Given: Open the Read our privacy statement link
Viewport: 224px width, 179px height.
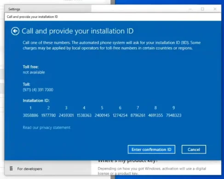Looking at the screenshot, I should [x=46, y=127].
